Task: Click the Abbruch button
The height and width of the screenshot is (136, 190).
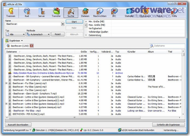Action: pos(74,34)
